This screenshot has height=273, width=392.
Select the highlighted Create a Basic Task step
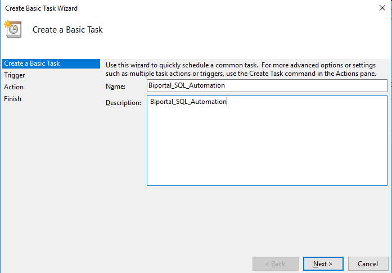point(32,63)
